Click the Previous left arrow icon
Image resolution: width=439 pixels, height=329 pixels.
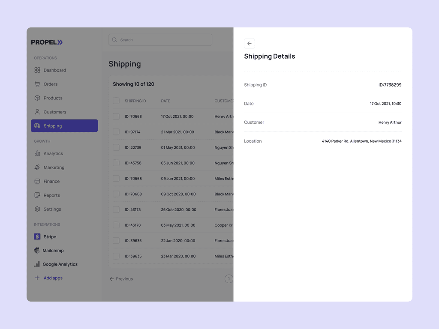click(112, 279)
